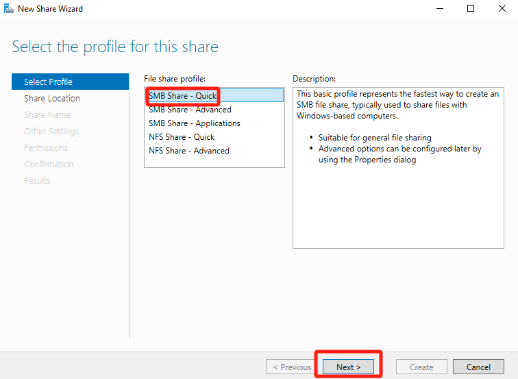Minimize the New Share Wizard window
This screenshot has height=379, width=518.
point(439,9)
